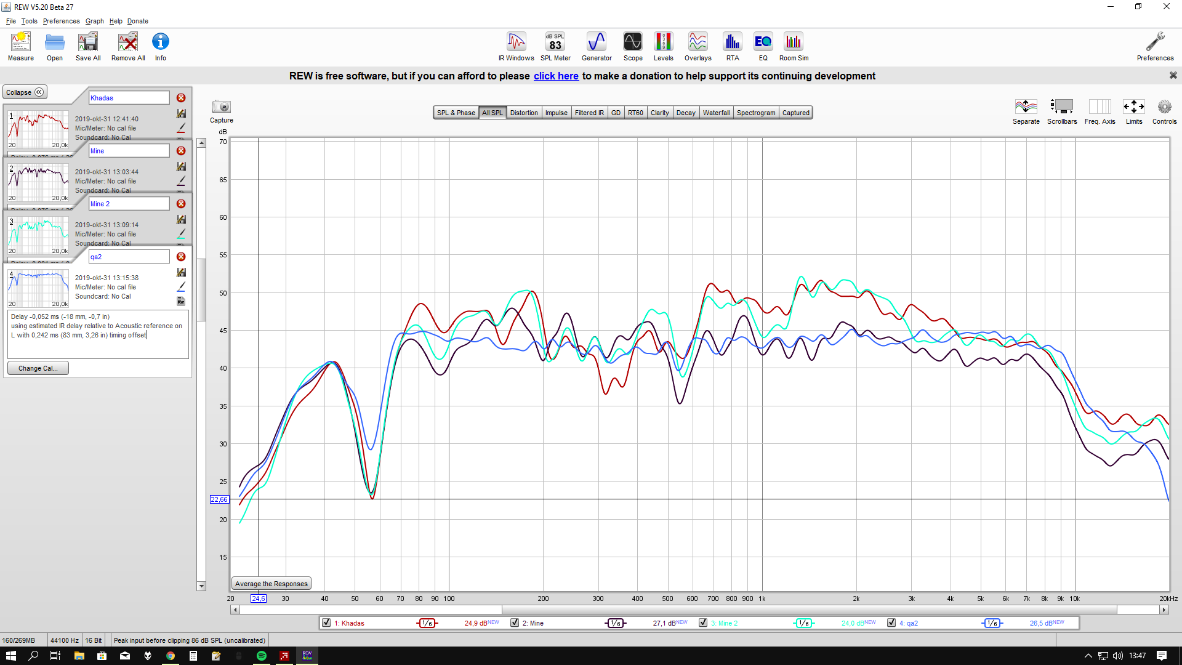Open Chrome from the taskbar
The height and width of the screenshot is (665, 1182).
171,656
